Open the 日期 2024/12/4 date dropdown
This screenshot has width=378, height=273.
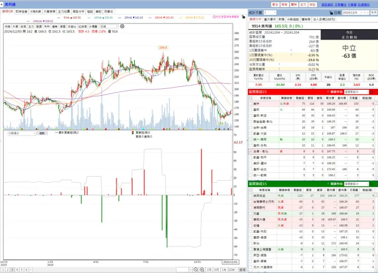362,13
